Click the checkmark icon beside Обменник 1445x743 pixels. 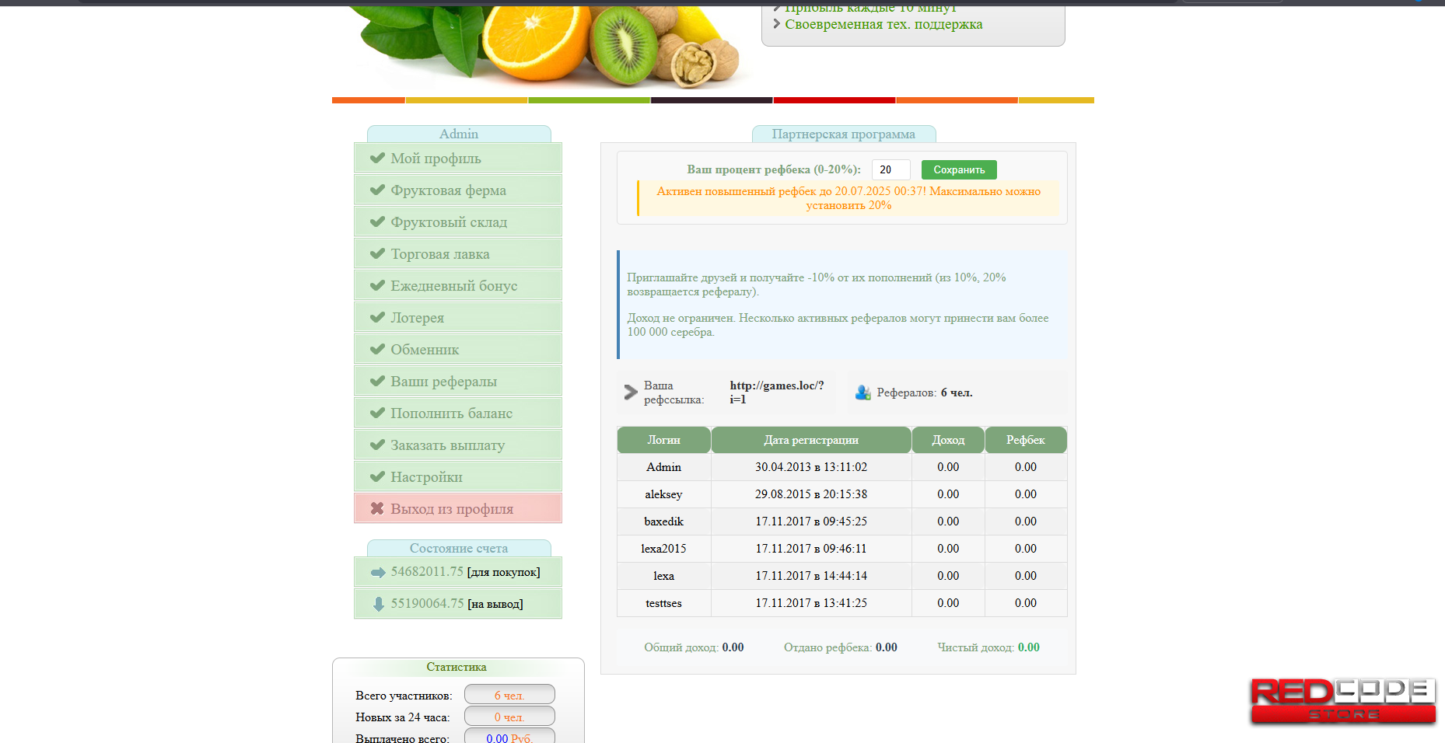377,349
